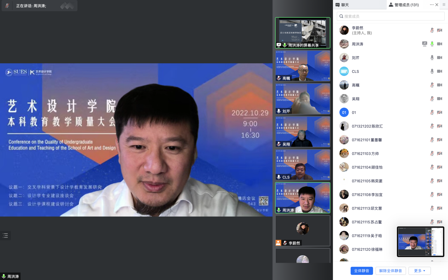Click screen share icon beside 周洪涛
This screenshot has width=448, height=280.
425,44
